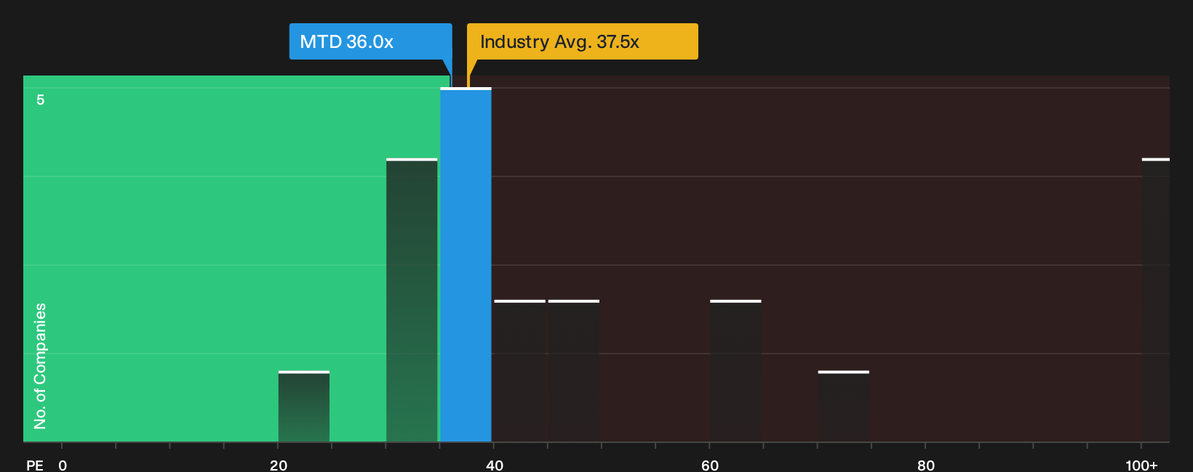
Task: Click the '100+' axis label
Action: pos(1141,465)
